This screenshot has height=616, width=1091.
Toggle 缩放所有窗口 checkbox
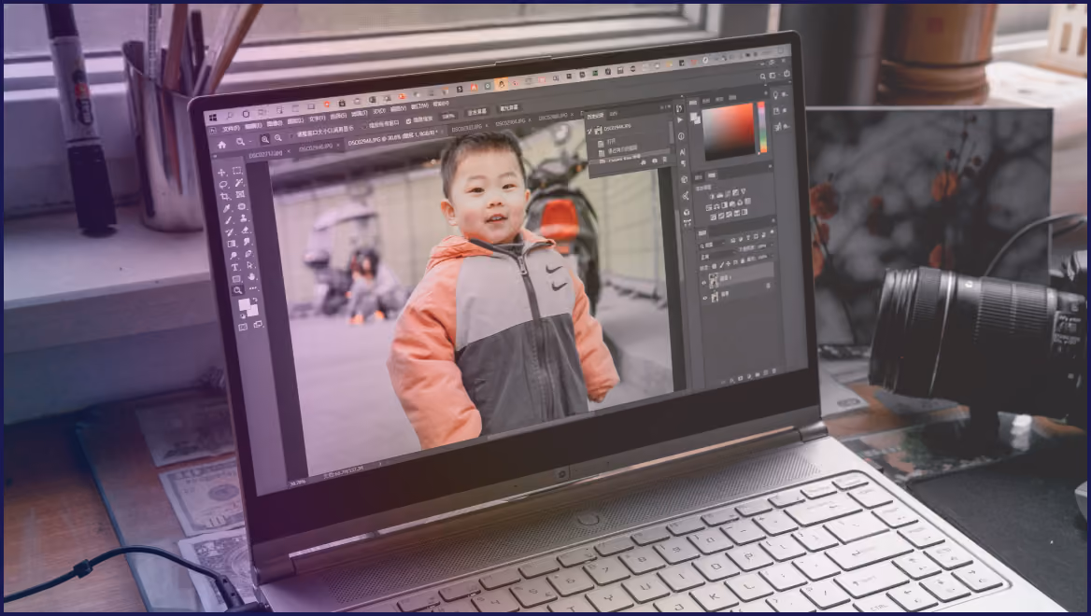(364, 125)
